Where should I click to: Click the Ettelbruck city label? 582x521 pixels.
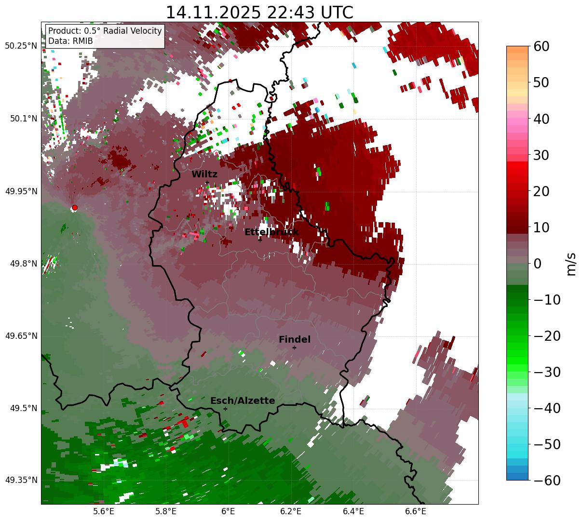(x=271, y=232)
